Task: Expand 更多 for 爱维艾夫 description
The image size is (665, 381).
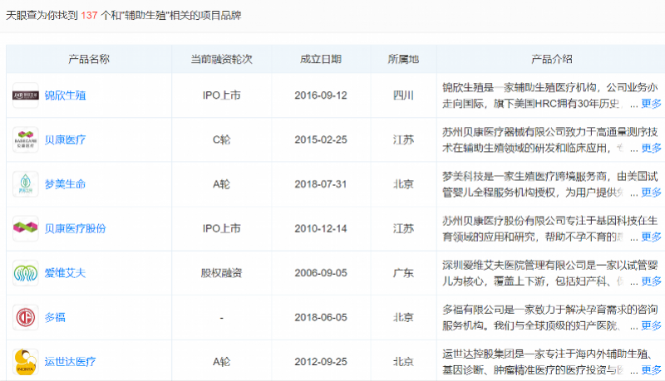Action: (651, 281)
